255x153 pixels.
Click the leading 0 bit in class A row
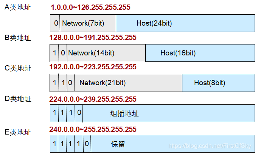[56, 23]
